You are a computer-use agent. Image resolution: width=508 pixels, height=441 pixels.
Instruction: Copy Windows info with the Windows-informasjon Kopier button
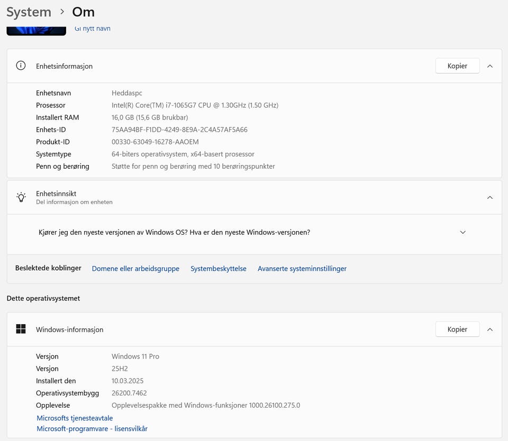457,329
